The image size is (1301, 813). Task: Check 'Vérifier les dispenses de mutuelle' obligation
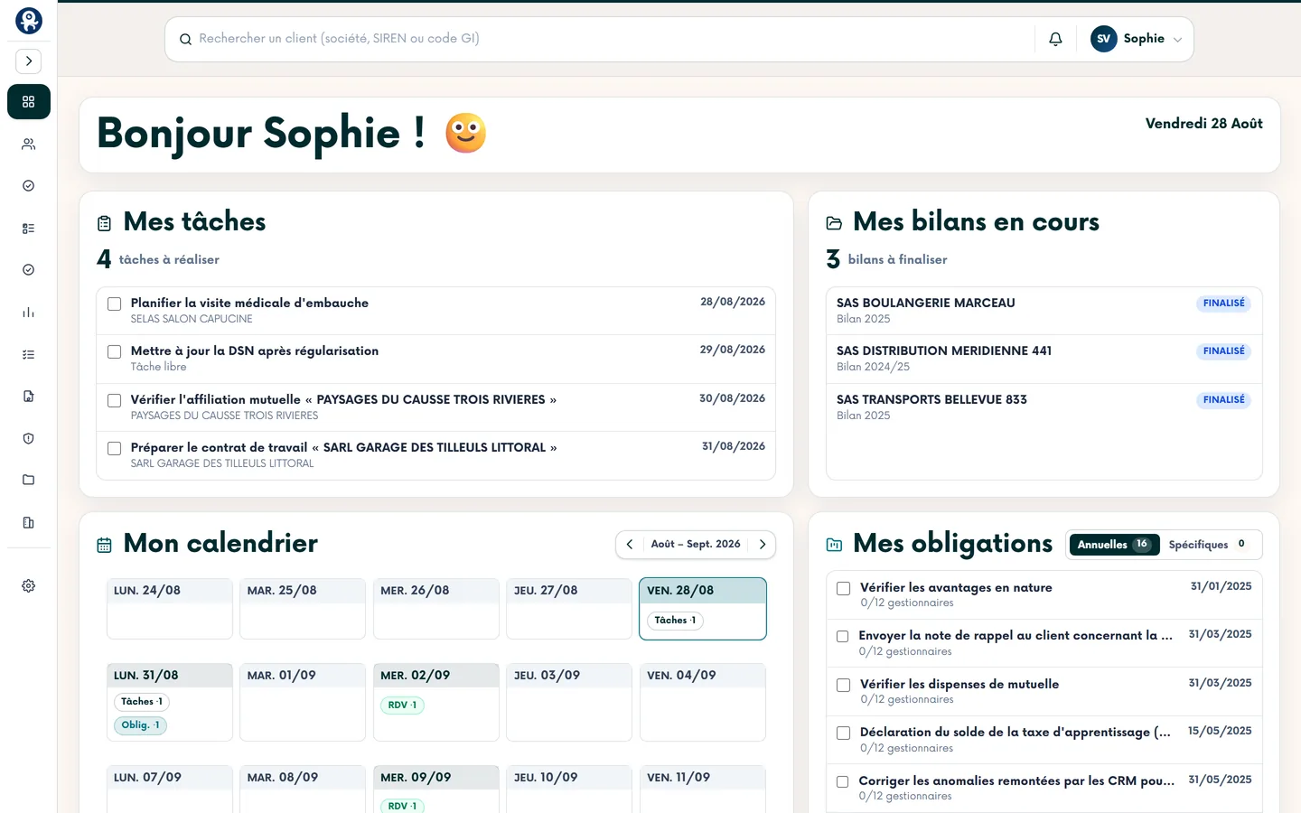point(844,685)
